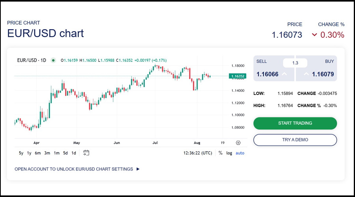Toggle percent scale on the chart
Image resolution: width=355 pixels, height=197 pixels.
(x=220, y=153)
